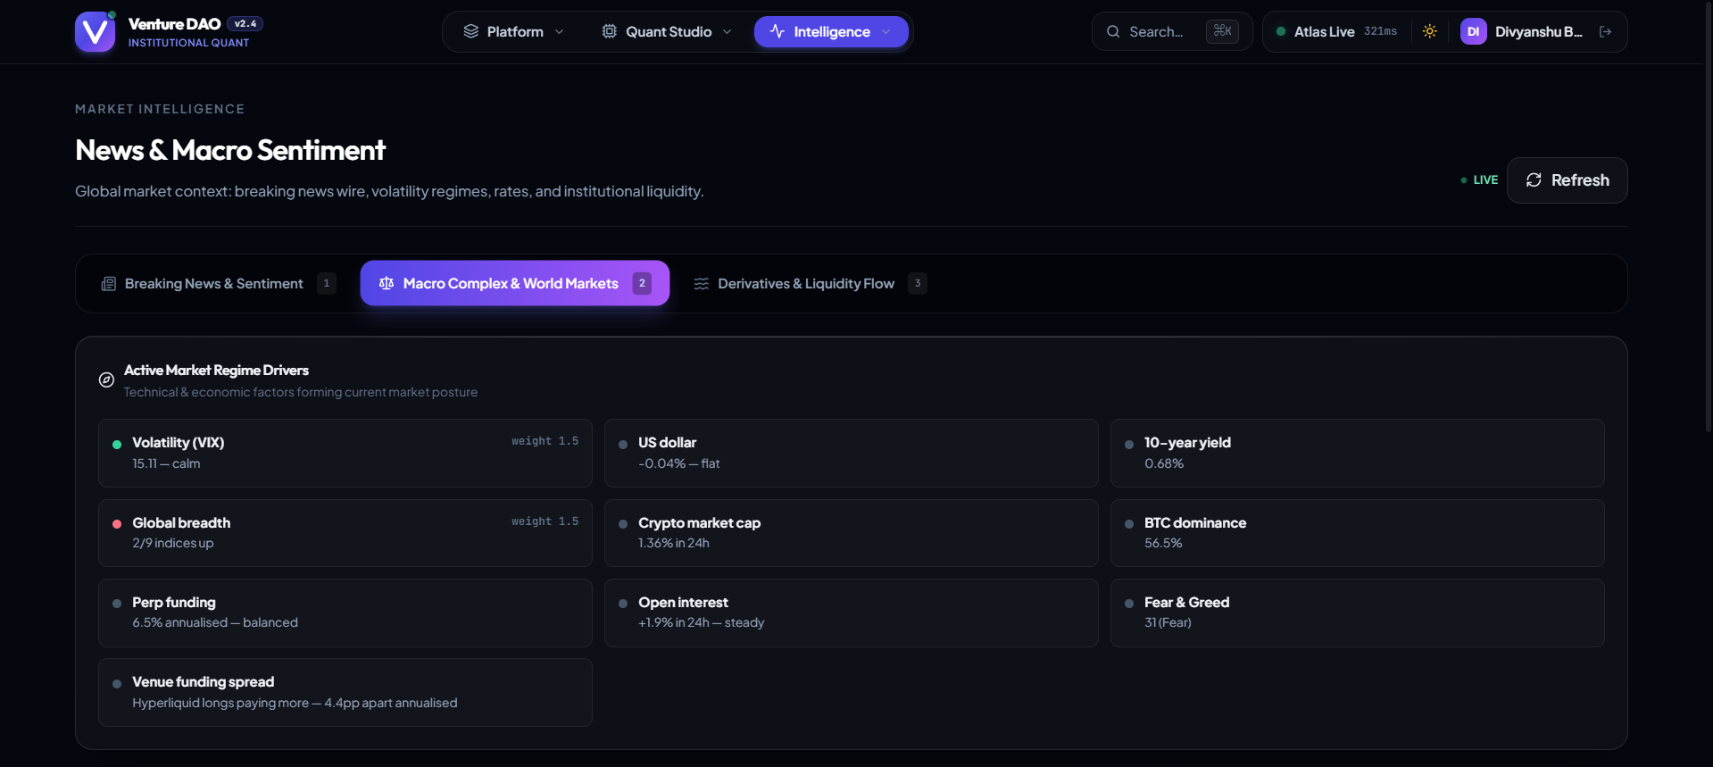Viewport: 1713px width, 767px height.
Task: Click the '2/9 indices up' value
Action: coord(173,543)
